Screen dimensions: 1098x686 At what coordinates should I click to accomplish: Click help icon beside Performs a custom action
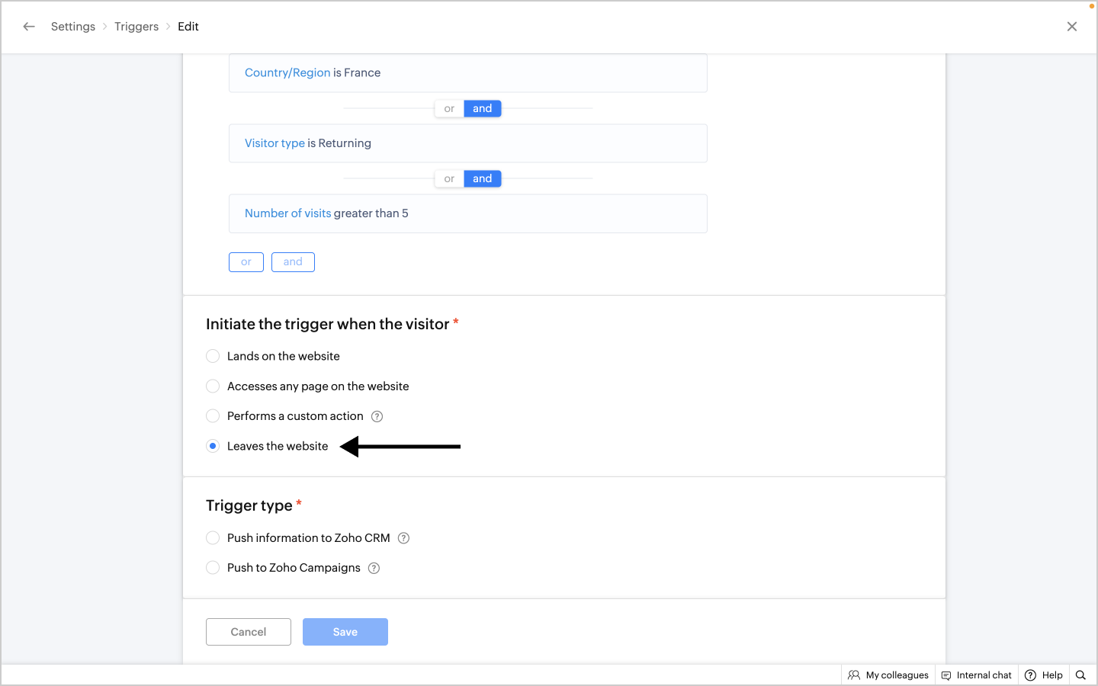click(x=377, y=416)
